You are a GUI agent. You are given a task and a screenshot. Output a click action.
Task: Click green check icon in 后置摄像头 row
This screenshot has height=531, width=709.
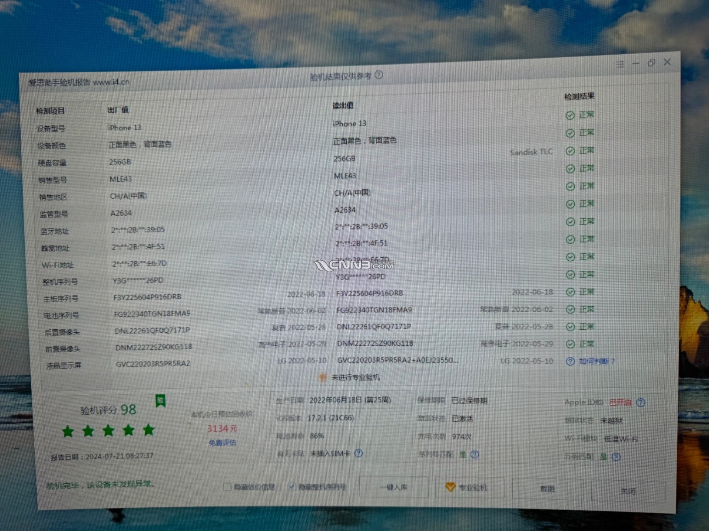click(x=570, y=327)
